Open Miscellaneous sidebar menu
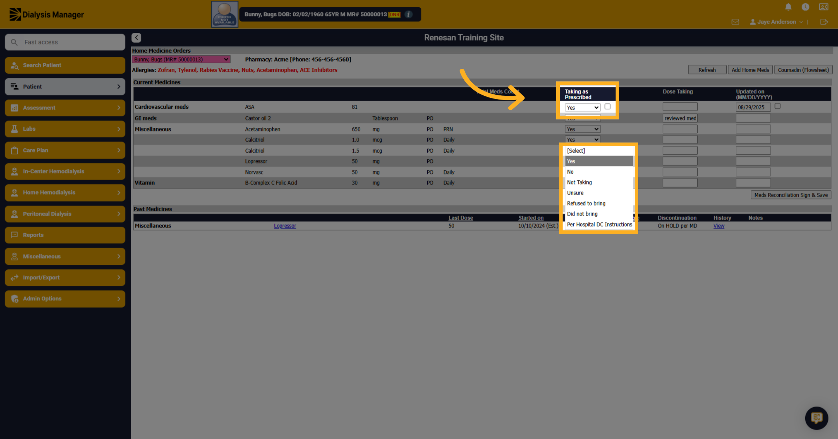 coord(65,256)
